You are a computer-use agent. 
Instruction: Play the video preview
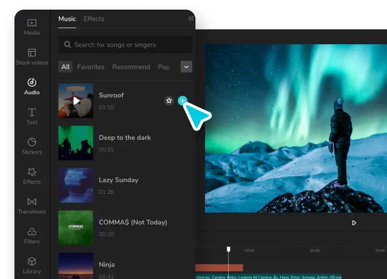(x=354, y=223)
